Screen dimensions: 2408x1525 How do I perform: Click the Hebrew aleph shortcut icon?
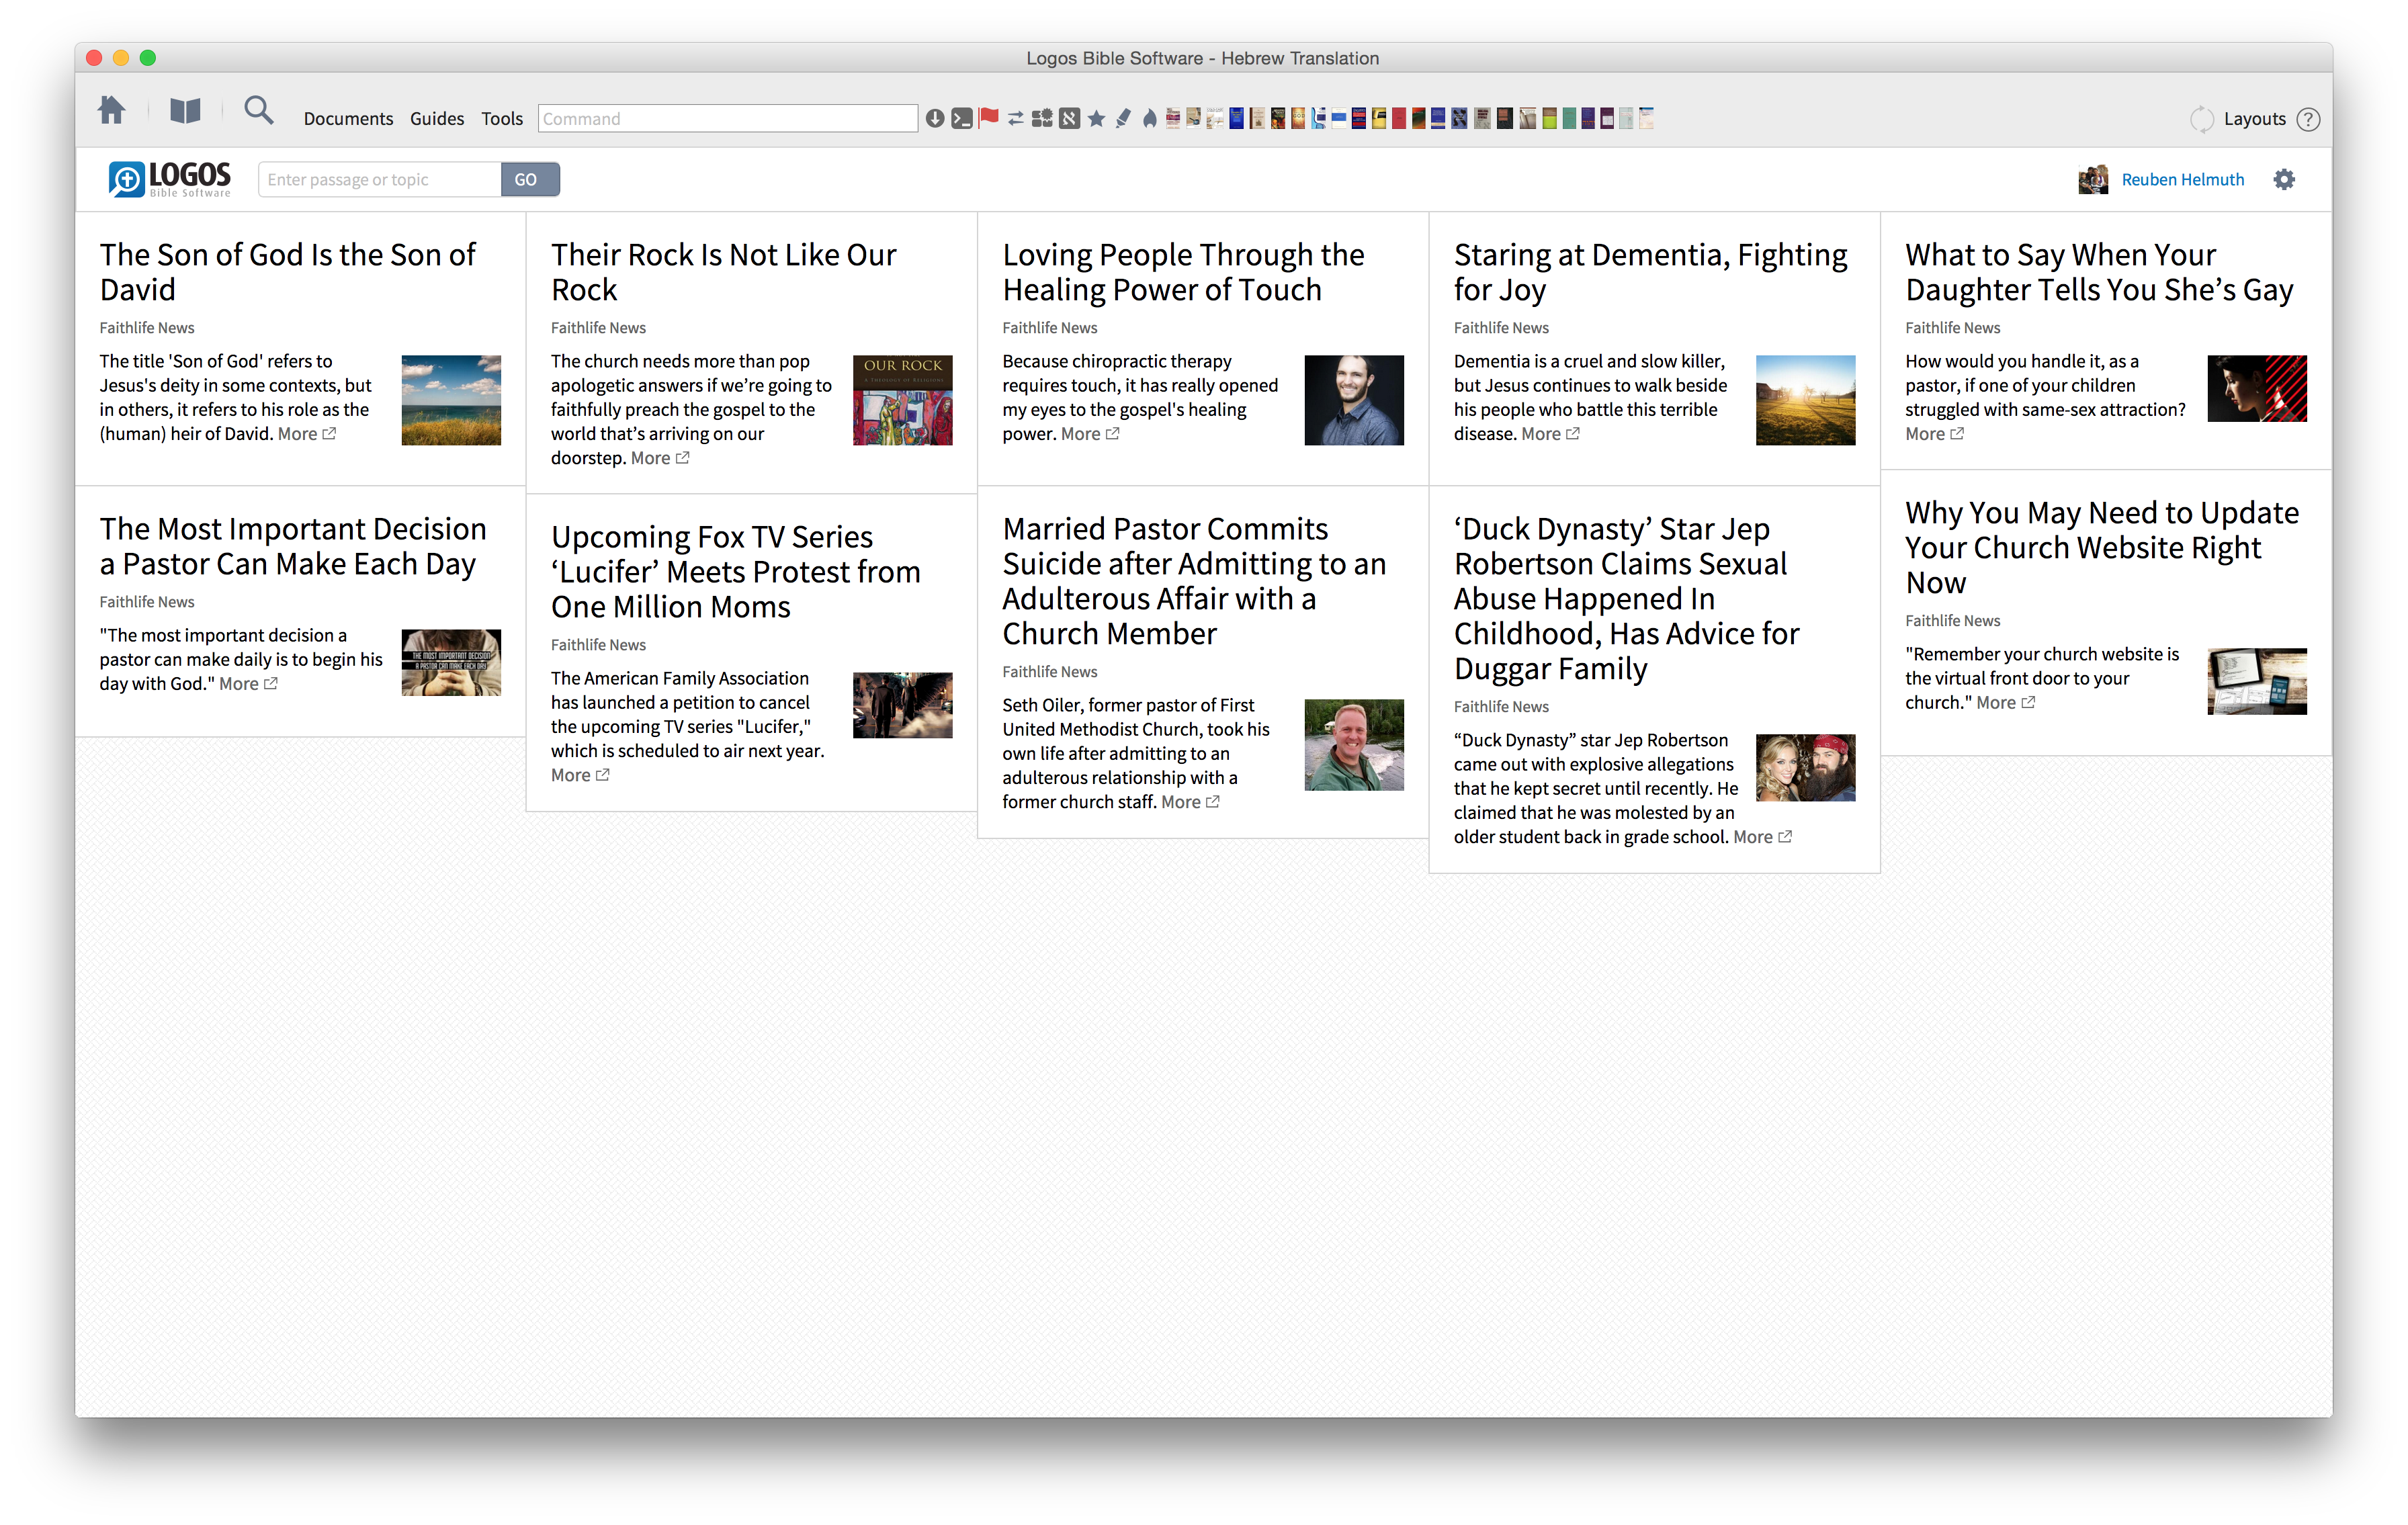1069,119
